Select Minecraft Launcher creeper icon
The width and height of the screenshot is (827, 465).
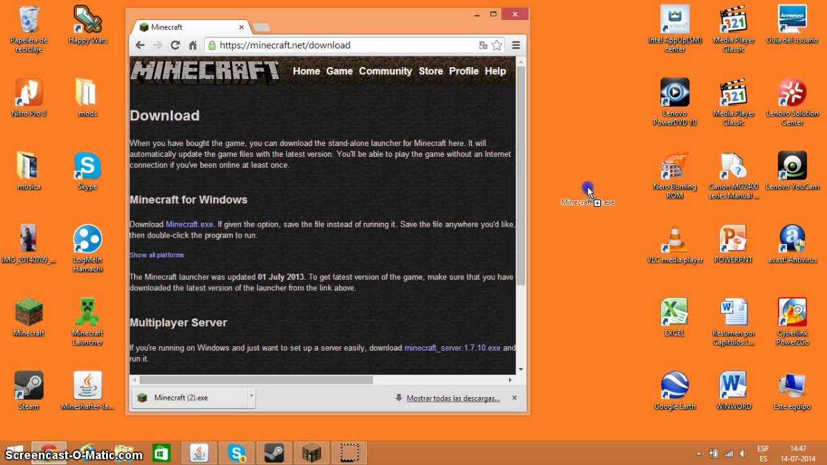coord(88,322)
